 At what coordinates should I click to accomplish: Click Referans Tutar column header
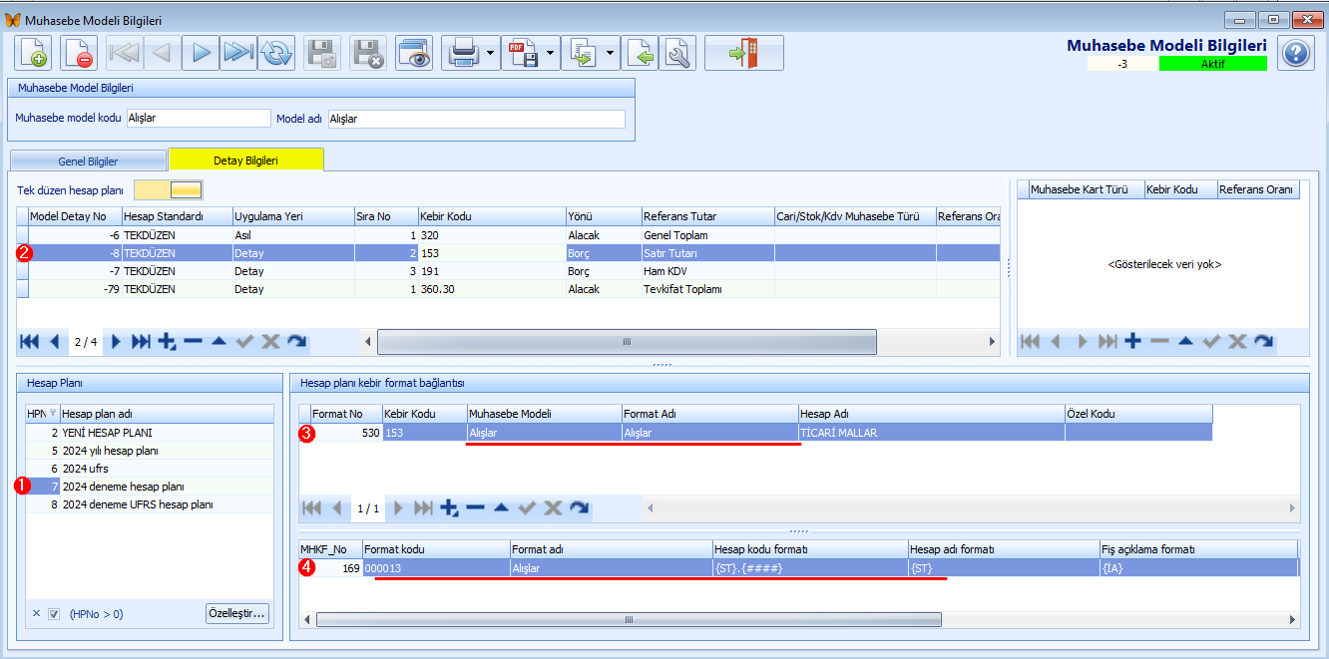pos(707,216)
